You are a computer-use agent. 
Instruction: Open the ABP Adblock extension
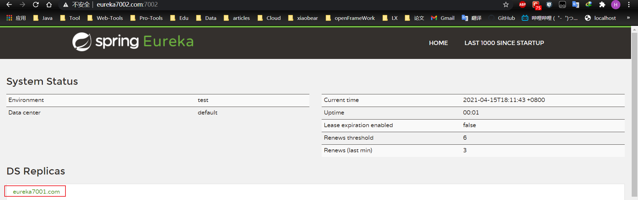(522, 5)
